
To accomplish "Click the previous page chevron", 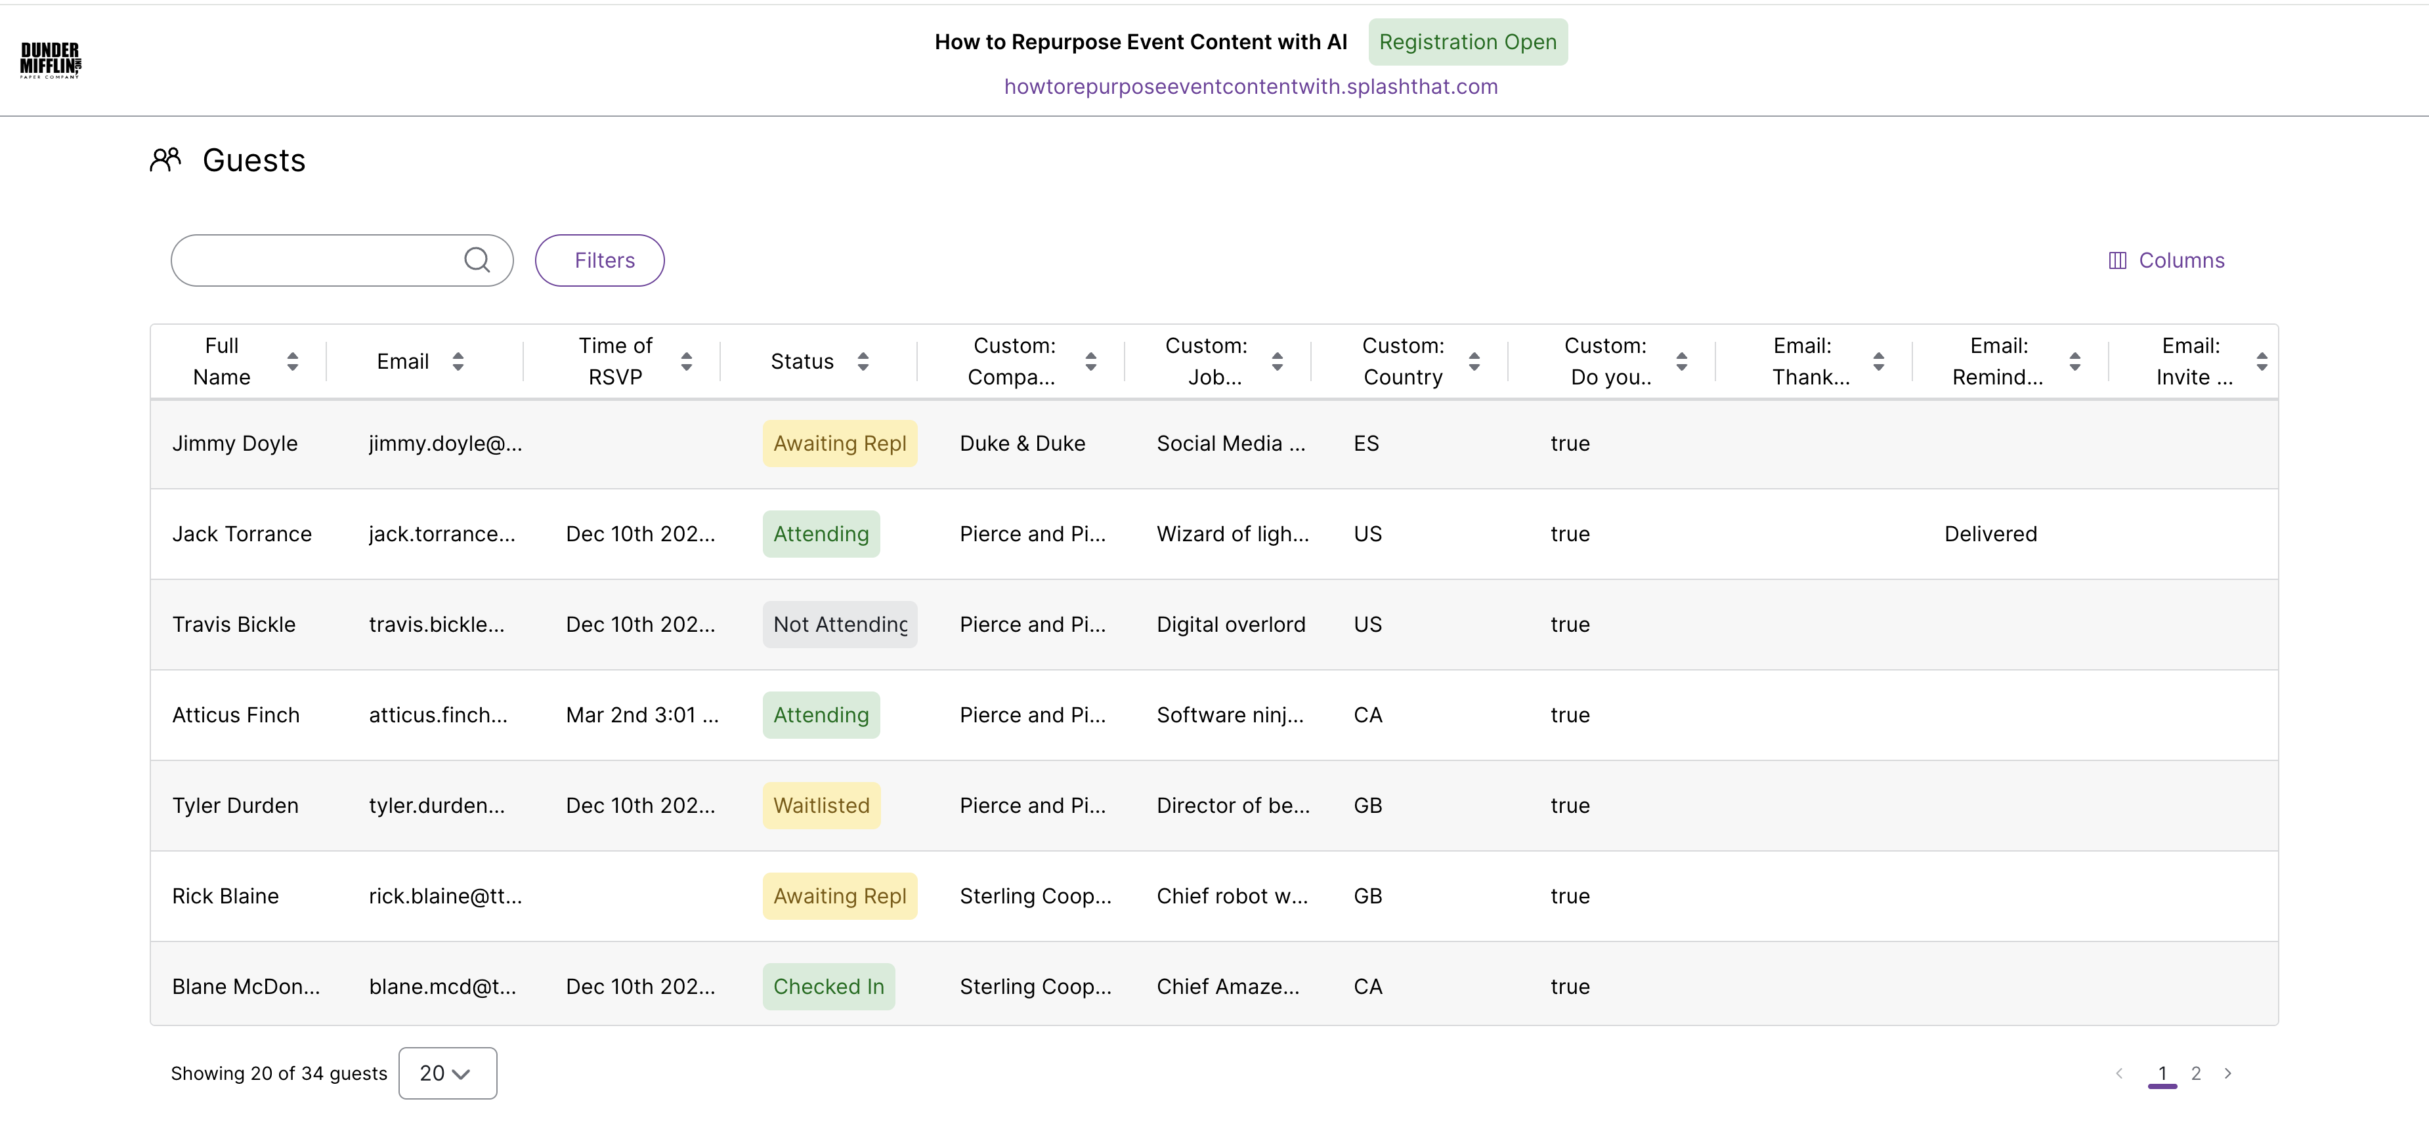I will (x=2120, y=1073).
